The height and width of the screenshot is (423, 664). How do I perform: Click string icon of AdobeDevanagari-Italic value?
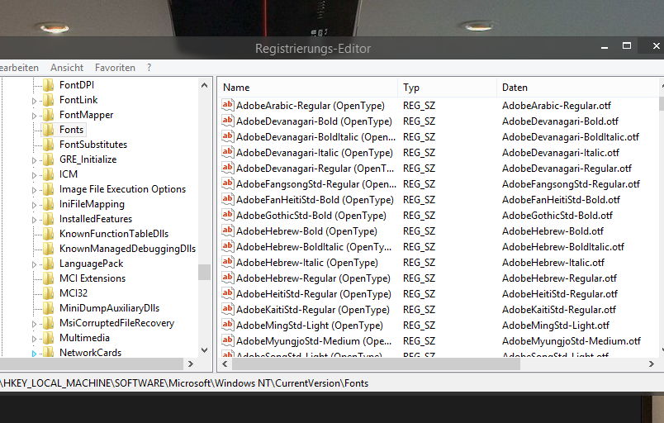[x=228, y=151]
